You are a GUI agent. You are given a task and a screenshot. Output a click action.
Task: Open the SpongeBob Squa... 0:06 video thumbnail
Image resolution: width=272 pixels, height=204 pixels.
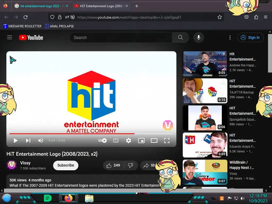(205, 118)
